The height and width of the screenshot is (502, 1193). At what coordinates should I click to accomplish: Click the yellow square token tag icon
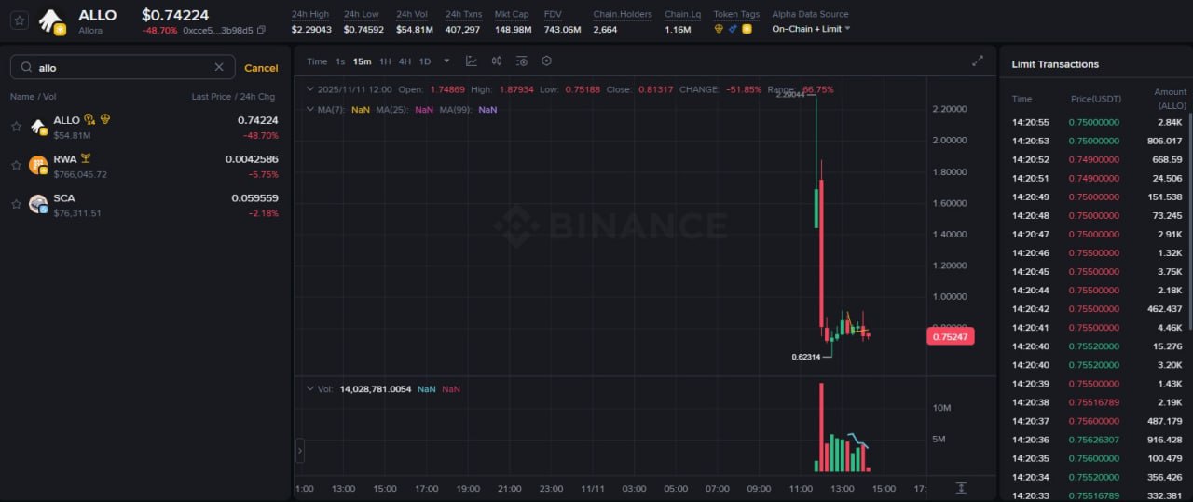(x=747, y=30)
